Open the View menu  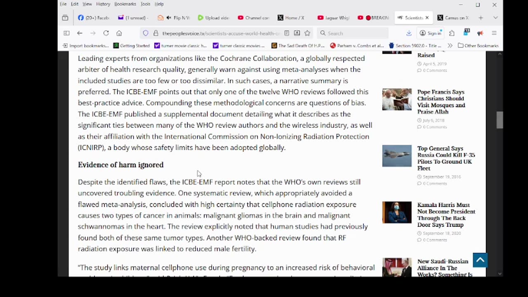click(x=87, y=4)
